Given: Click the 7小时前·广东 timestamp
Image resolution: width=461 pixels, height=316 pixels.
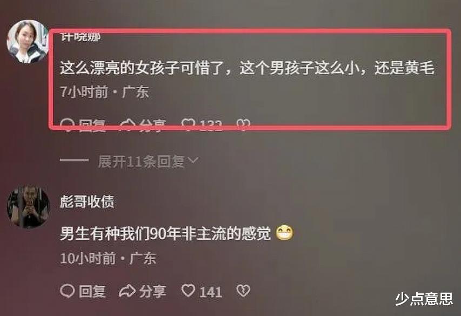Looking at the screenshot, I should (105, 92).
